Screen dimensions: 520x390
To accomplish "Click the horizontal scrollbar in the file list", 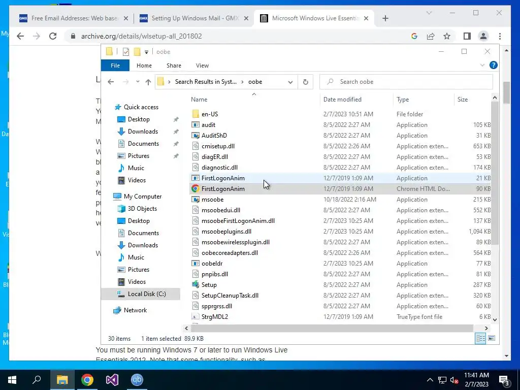I will [x=332, y=328].
